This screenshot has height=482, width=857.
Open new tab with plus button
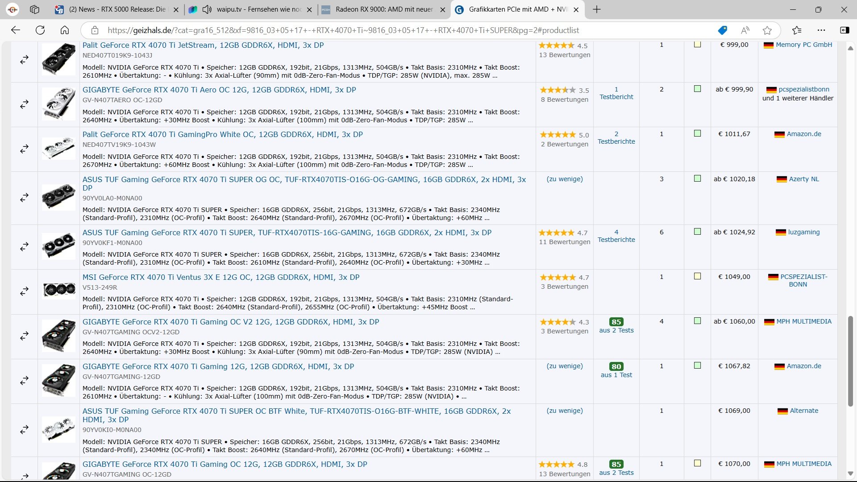[597, 9]
